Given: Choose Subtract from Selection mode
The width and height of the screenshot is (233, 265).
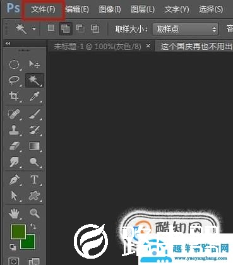Looking at the screenshot, I should pyautogui.click(x=80, y=28).
